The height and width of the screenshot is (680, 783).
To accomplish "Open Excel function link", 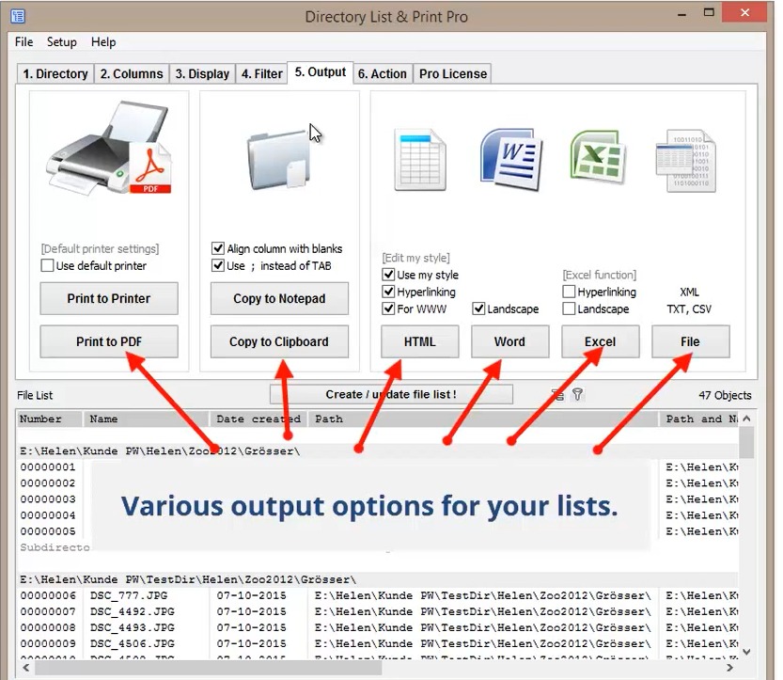I will click(600, 275).
